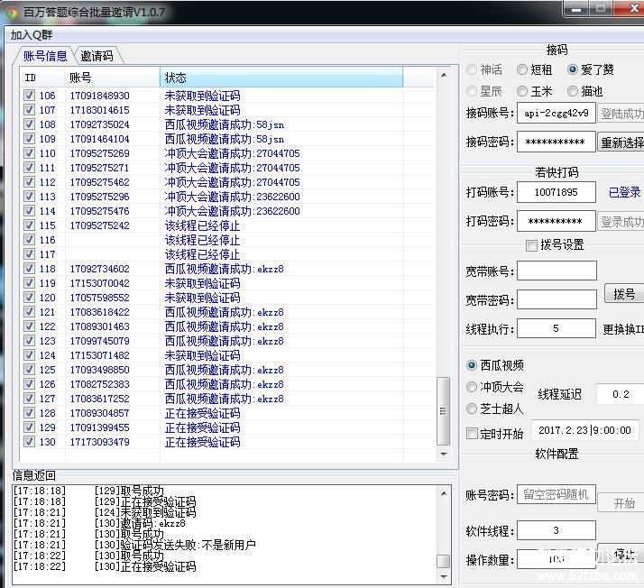Click the scheduled start date-time field
644x588 pixels.
586,431
